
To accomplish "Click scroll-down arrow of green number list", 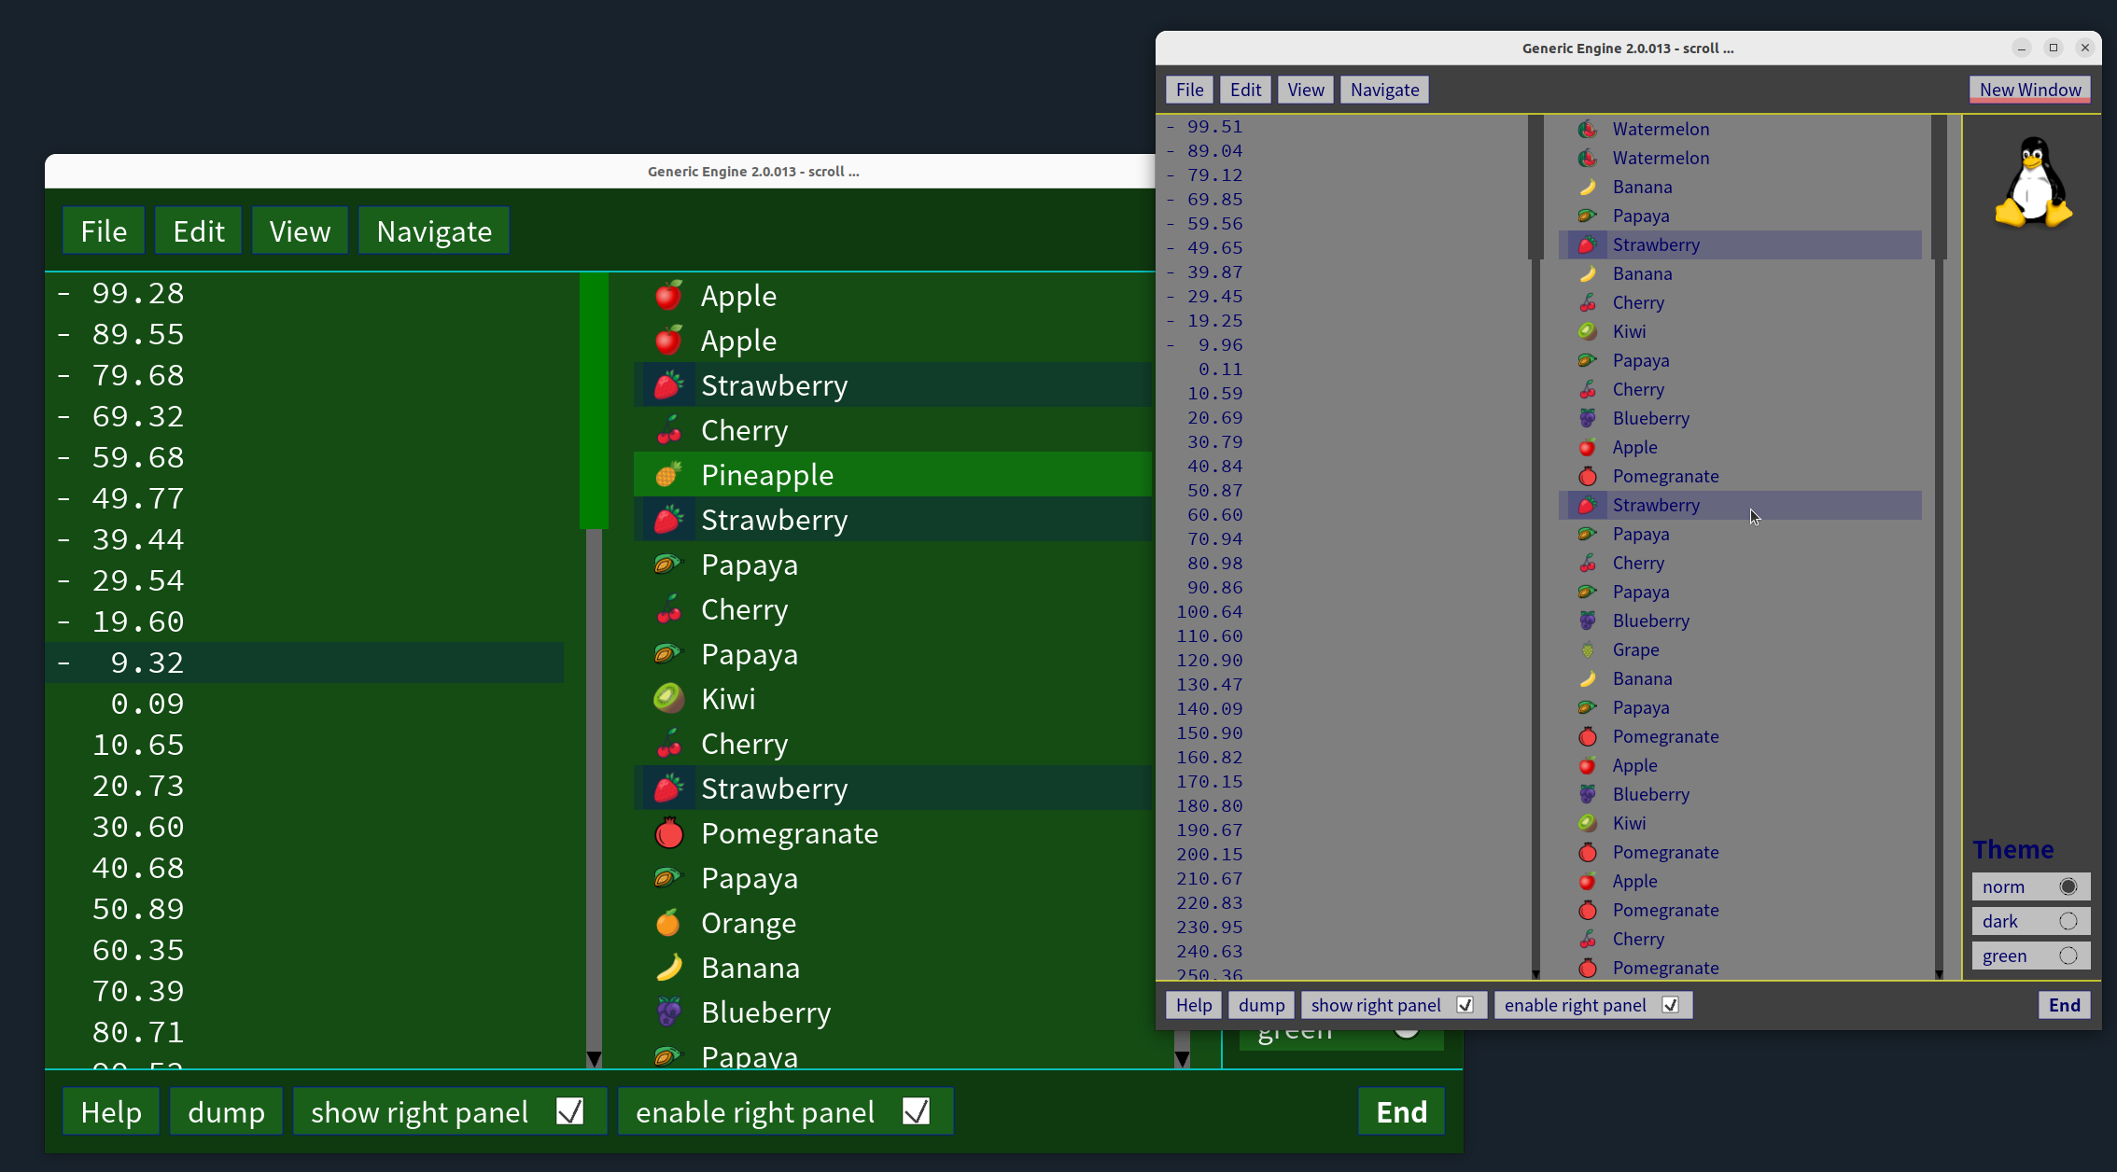I will point(594,1059).
